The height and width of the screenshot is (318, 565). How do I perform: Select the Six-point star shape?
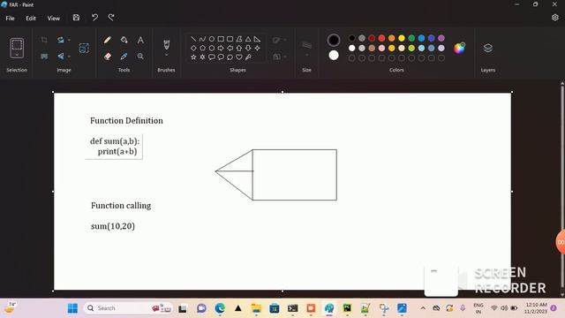click(202, 57)
